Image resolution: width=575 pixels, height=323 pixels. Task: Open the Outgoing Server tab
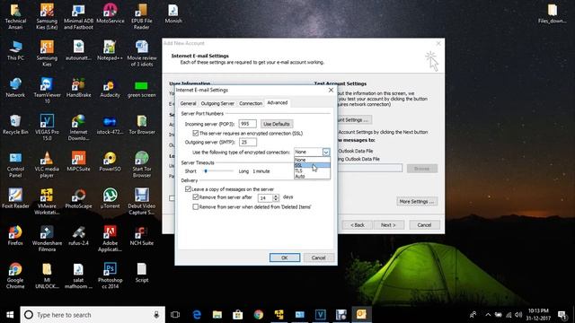pos(217,103)
